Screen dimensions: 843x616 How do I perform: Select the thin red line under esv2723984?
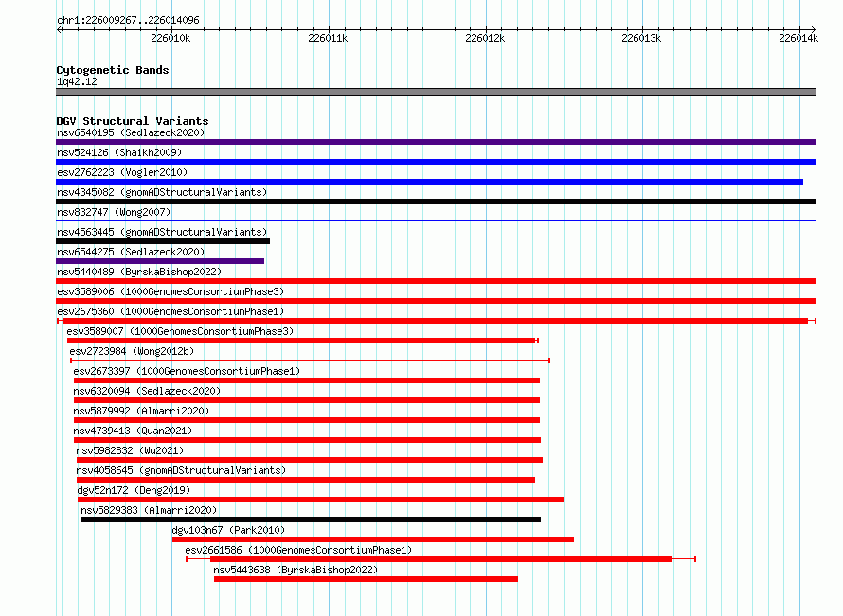(311, 361)
